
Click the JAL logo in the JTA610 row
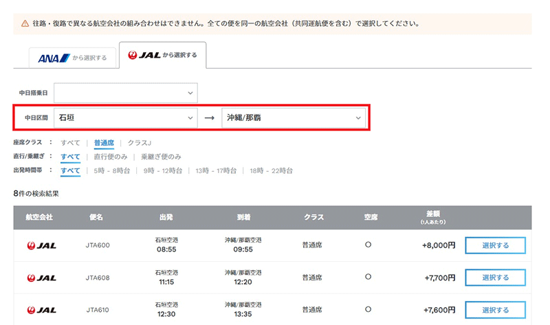coord(41,309)
